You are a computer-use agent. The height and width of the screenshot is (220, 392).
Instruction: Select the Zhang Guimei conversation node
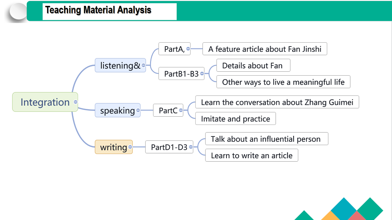coord(277,102)
